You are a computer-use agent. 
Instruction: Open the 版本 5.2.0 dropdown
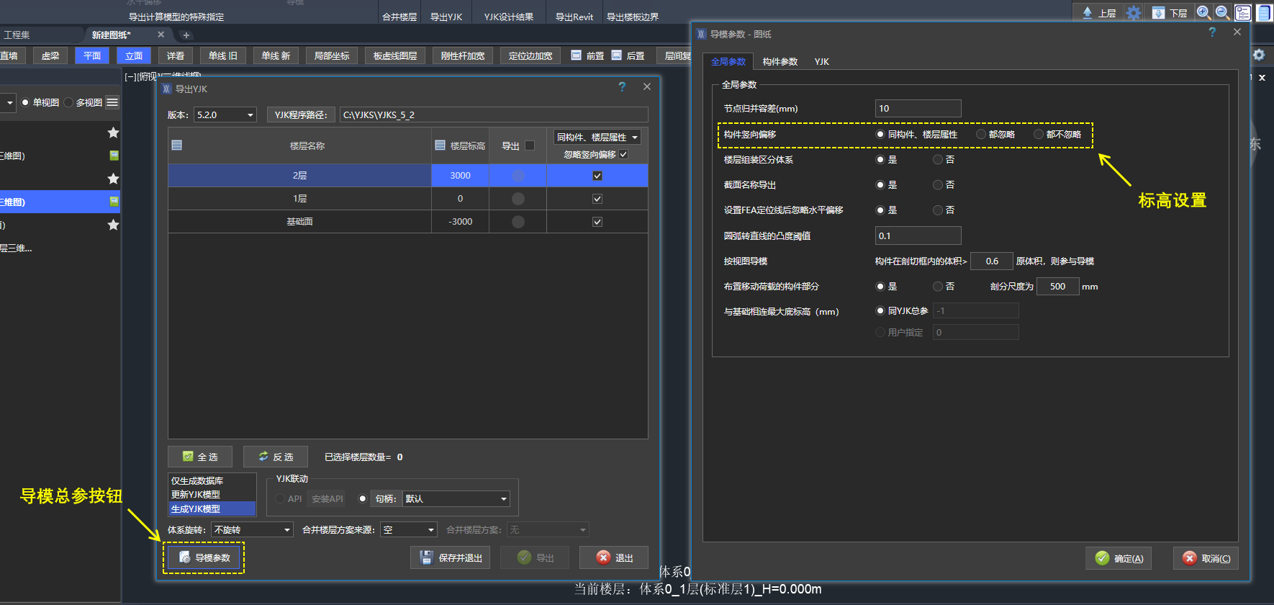[x=225, y=115]
